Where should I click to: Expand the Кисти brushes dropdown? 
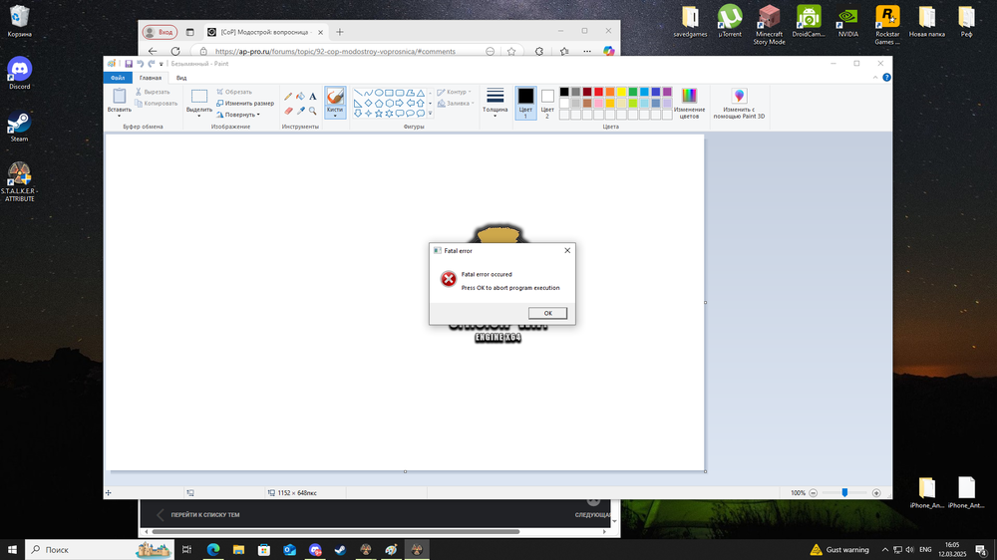tap(335, 114)
